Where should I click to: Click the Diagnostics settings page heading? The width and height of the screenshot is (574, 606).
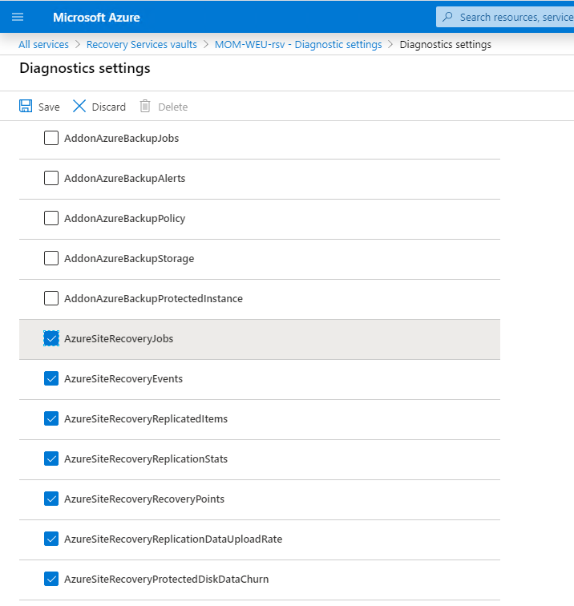point(85,68)
